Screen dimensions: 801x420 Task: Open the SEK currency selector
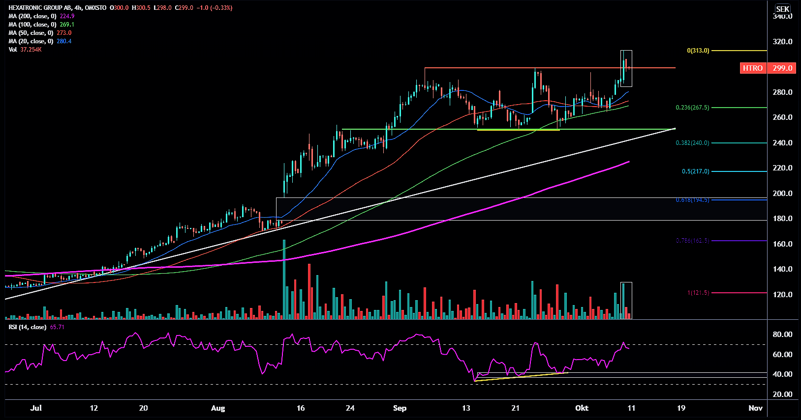tap(782, 9)
